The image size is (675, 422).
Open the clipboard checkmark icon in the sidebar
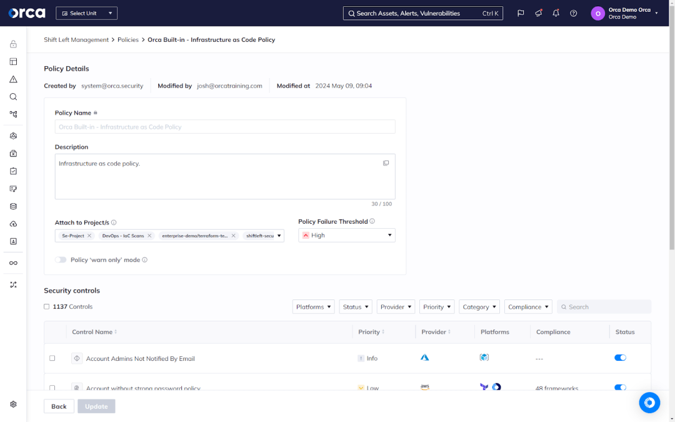click(13, 171)
